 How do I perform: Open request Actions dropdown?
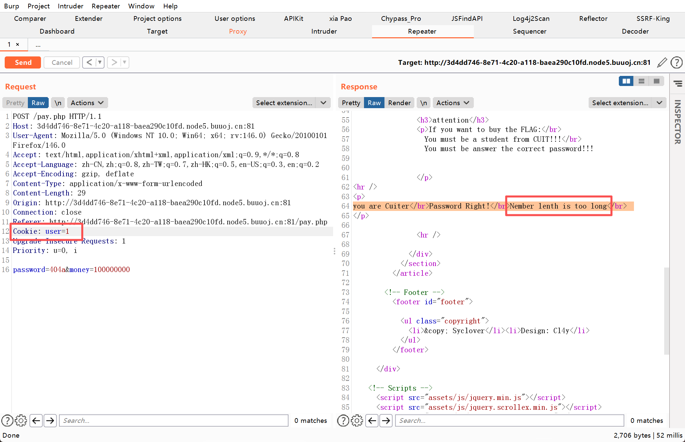[x=87, y=103]
